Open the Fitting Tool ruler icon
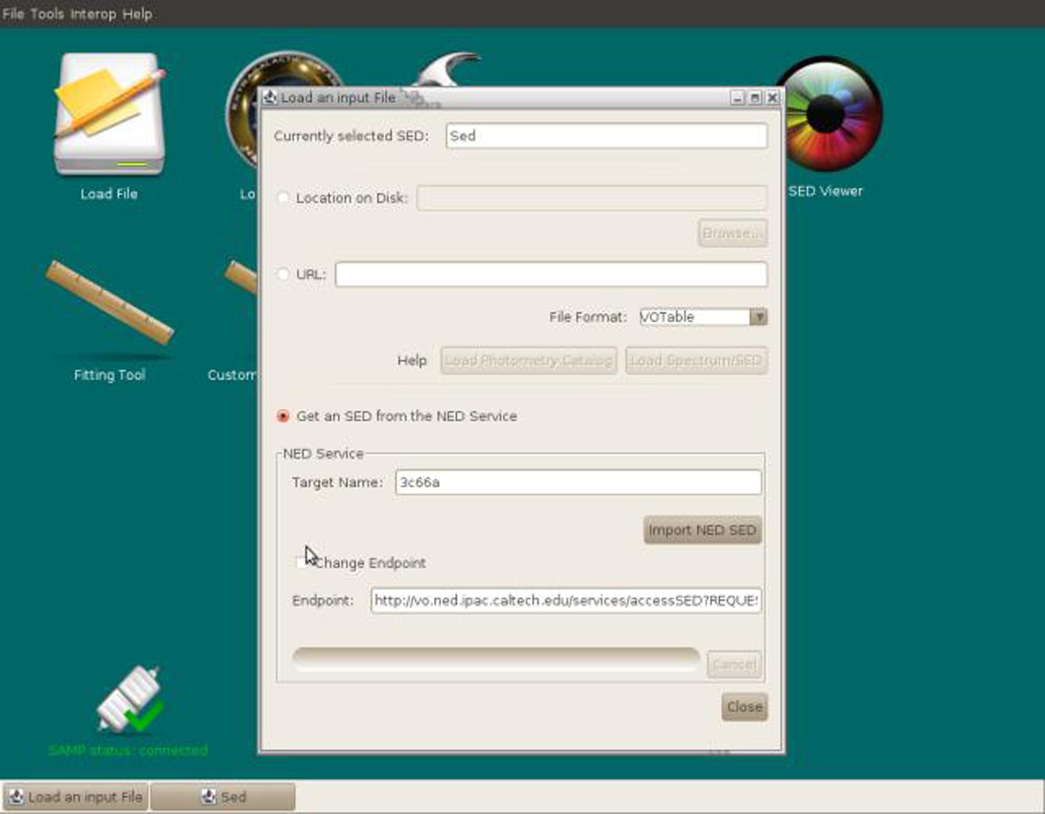Viewport: 1045px width, 814px height. click(109, 303)
